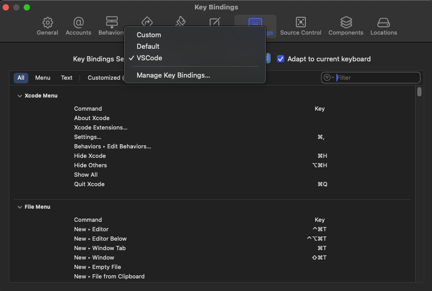Click the Xcode Menu section heading
432x291 pixels.
[x=41, y=95]
